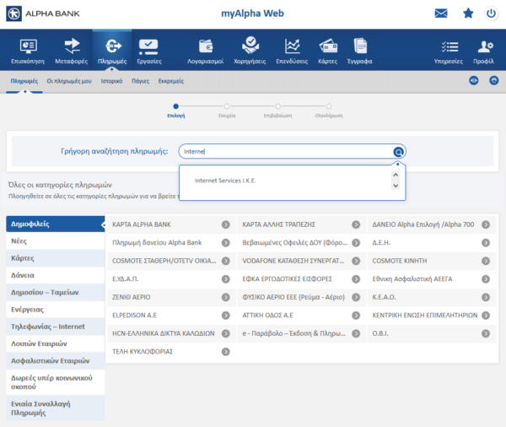The width and height of the screenshot is (506, 427).
Task: Select Ενέργειας category
Action: [56, 310]
